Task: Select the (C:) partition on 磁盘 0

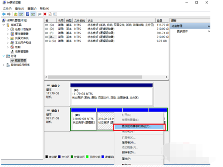Action: coord(111,96)
